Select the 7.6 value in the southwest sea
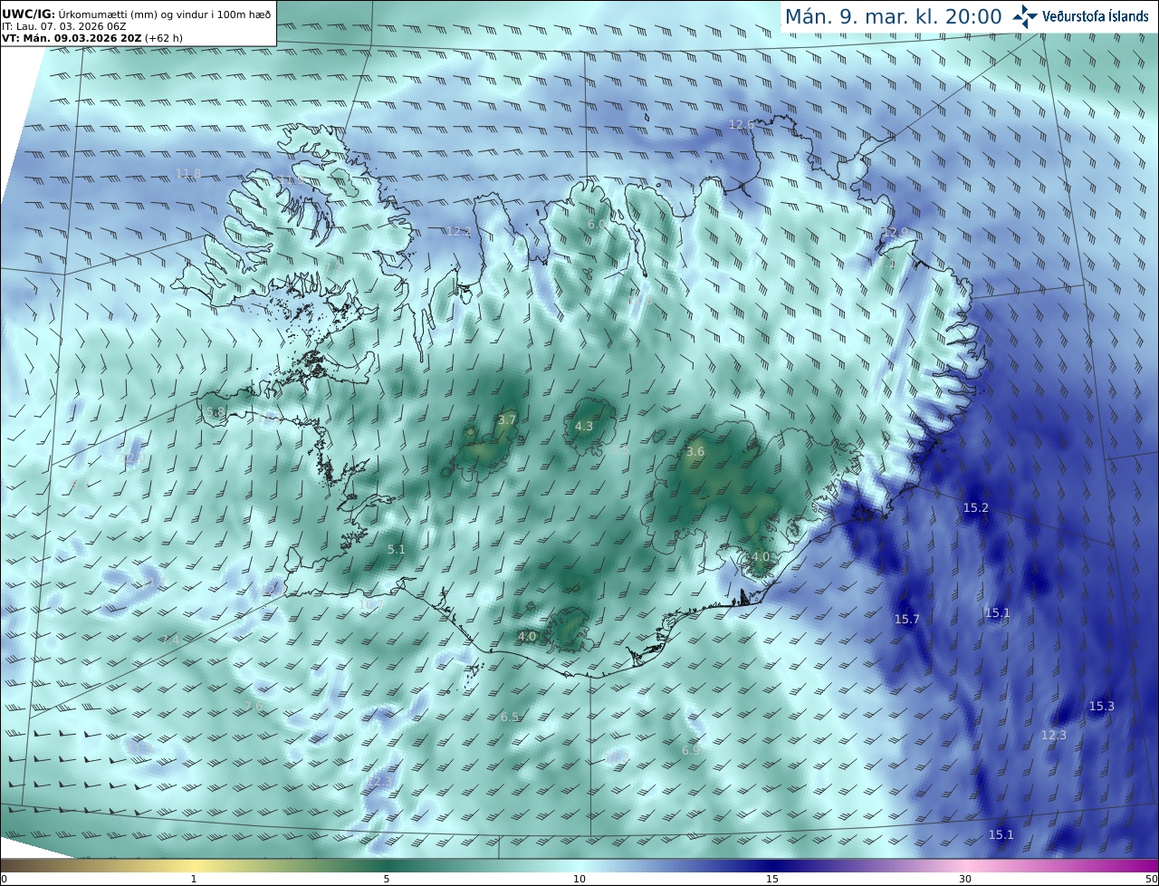 click(254, 706)
